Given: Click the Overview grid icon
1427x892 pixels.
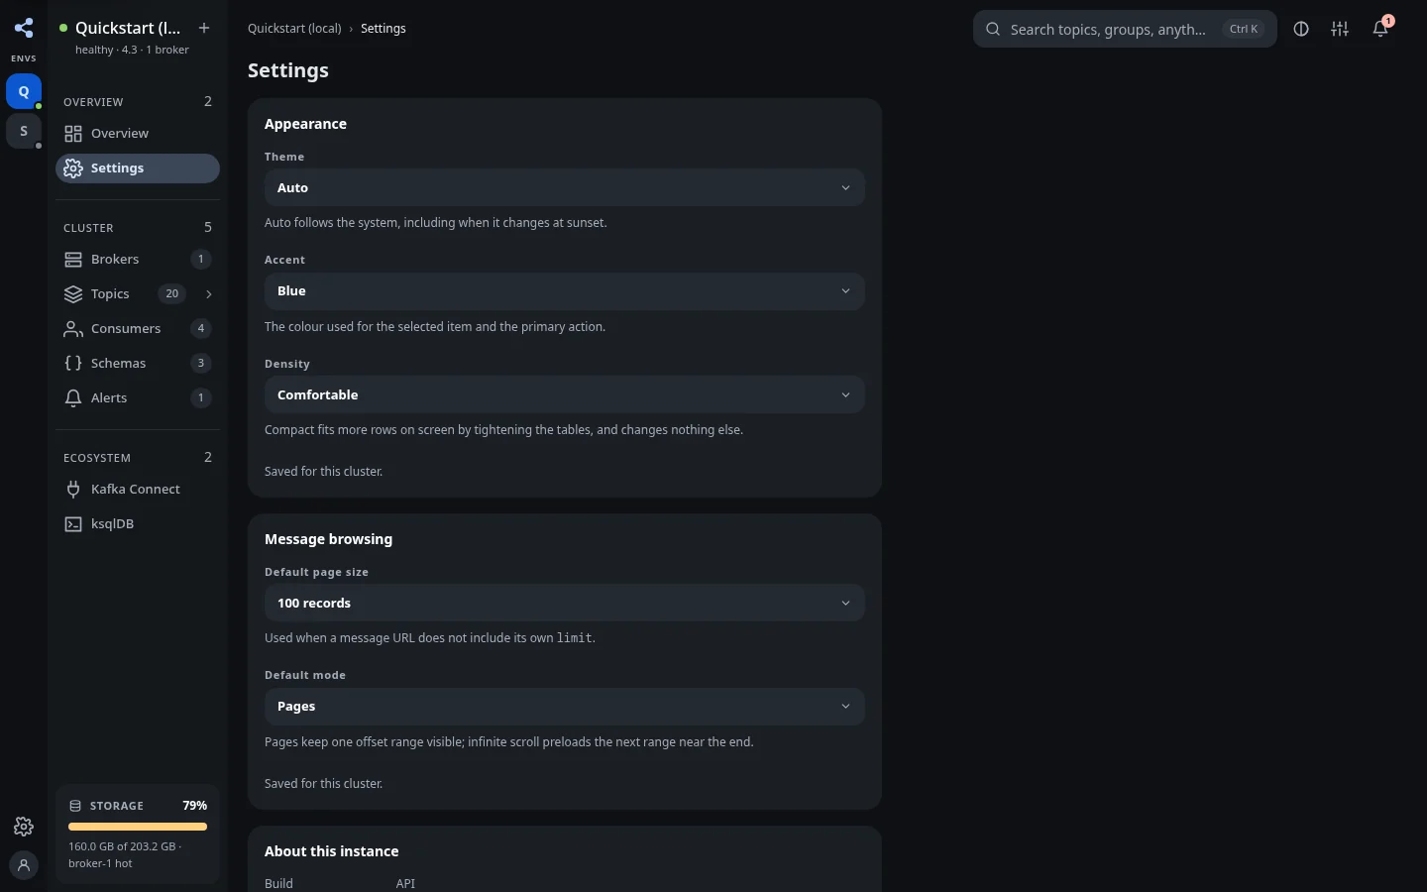Looking at the screenshot, I should 73,134.
